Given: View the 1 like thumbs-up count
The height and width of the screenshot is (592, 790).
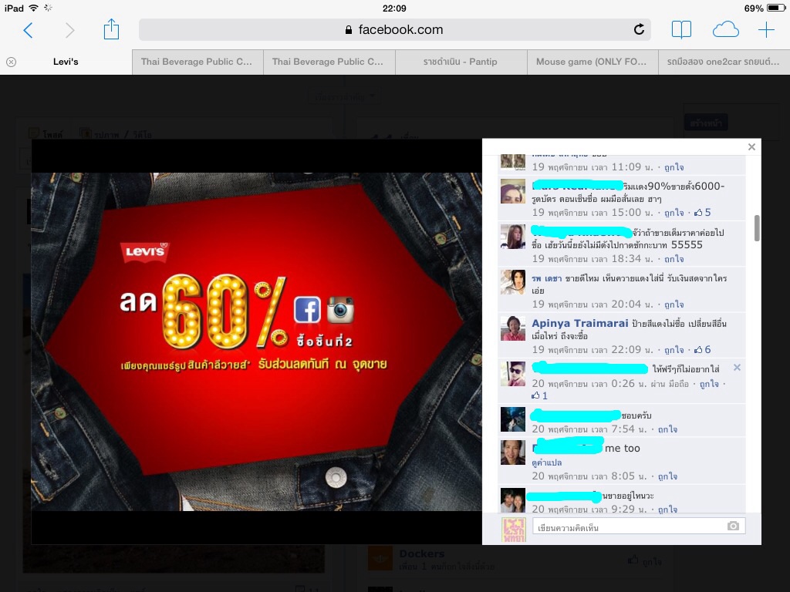Looking at the screenshot, I should click(539, 395).
